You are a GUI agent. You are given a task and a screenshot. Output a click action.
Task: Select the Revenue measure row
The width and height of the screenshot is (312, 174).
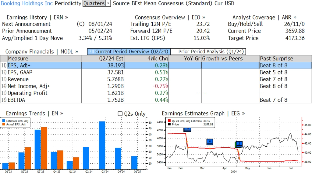point(156,79)
